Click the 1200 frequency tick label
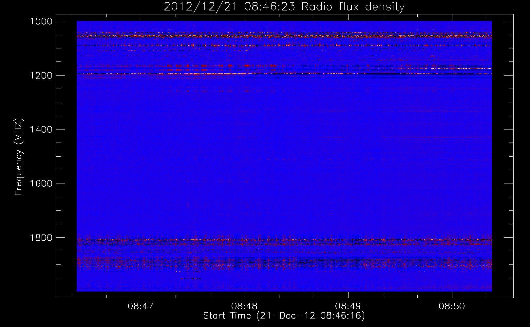This screenshot has width=530, height=327. click(x=41, y=76)
